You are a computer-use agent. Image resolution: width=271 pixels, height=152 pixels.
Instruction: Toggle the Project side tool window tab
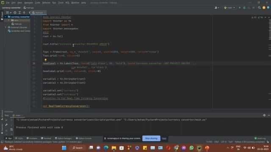tap(2, 16)
